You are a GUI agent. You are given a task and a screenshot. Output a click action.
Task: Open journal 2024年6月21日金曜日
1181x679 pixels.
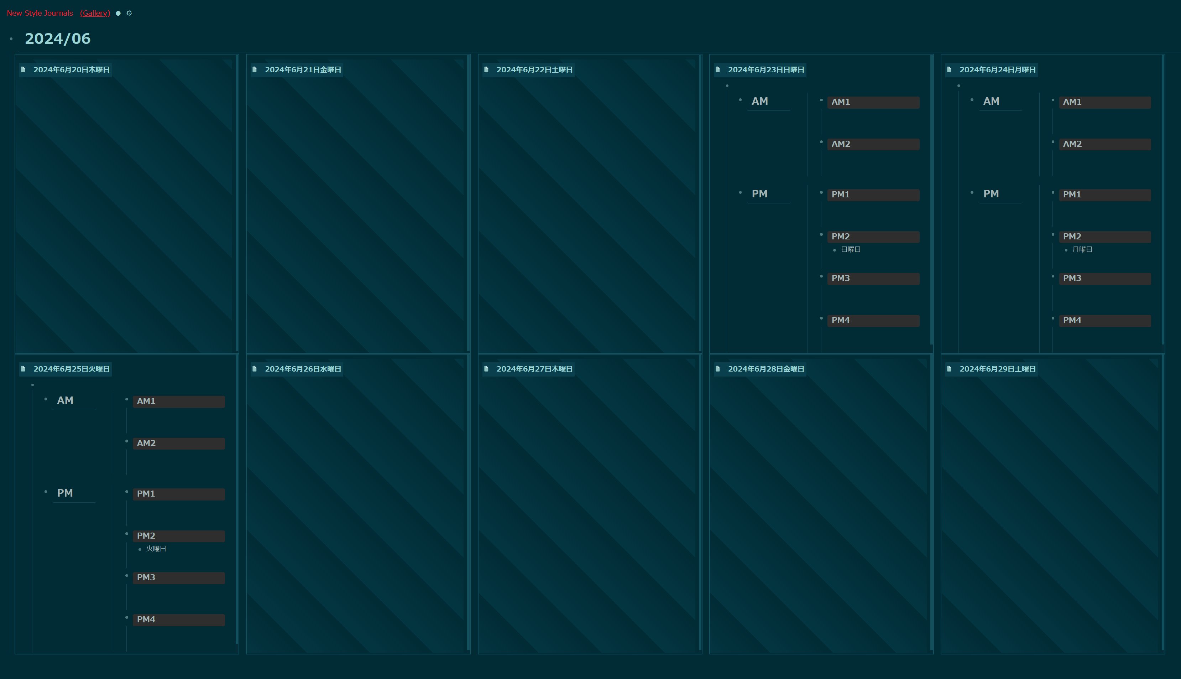[x=303, y=69]
